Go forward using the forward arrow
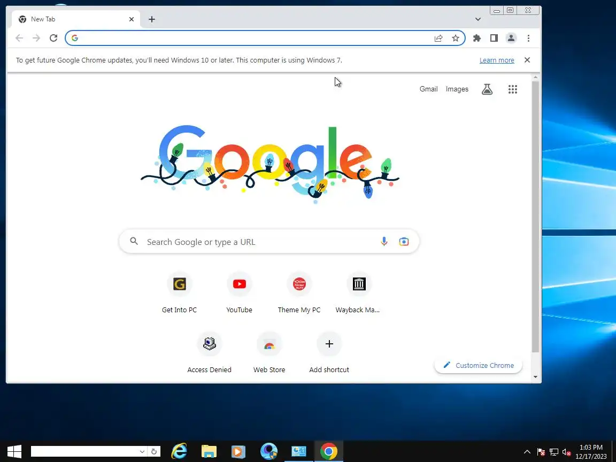The image size is (616, 462). click(x=36, y=38)
